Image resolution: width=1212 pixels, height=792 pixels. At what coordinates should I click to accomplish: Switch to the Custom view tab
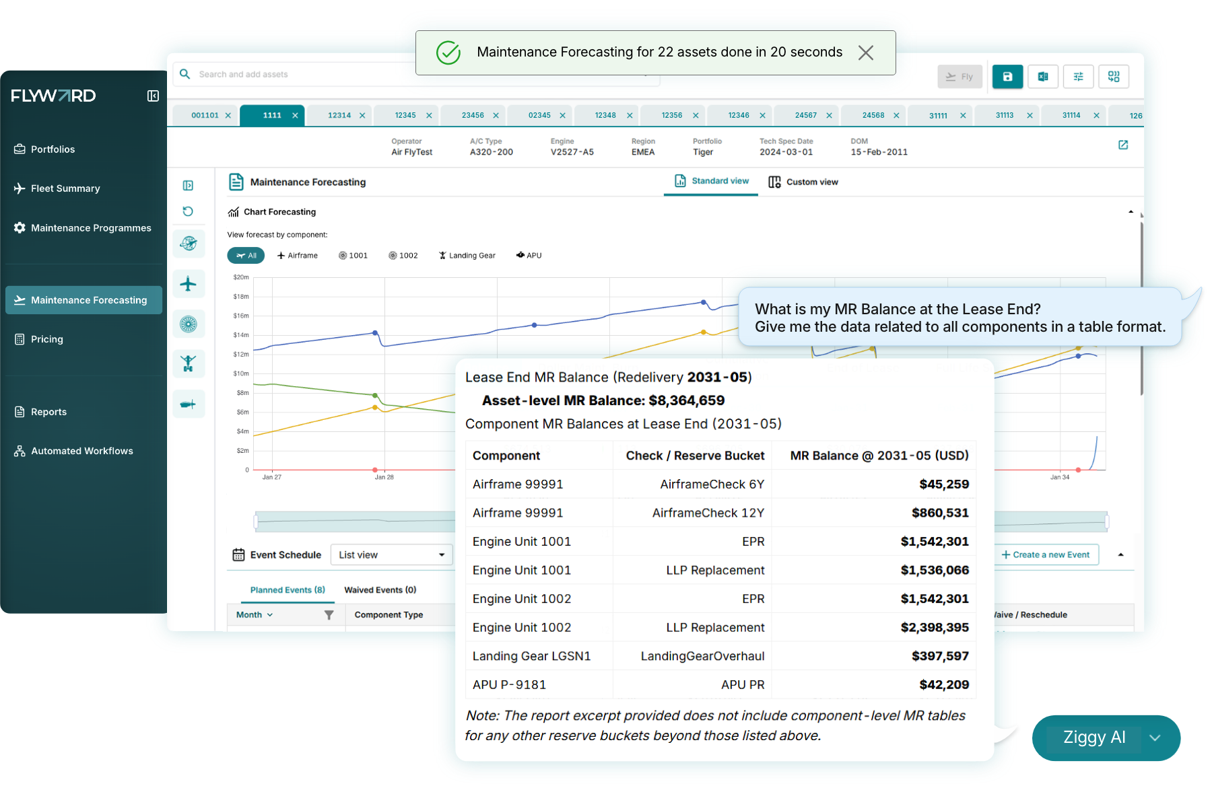tap(803, 182)
